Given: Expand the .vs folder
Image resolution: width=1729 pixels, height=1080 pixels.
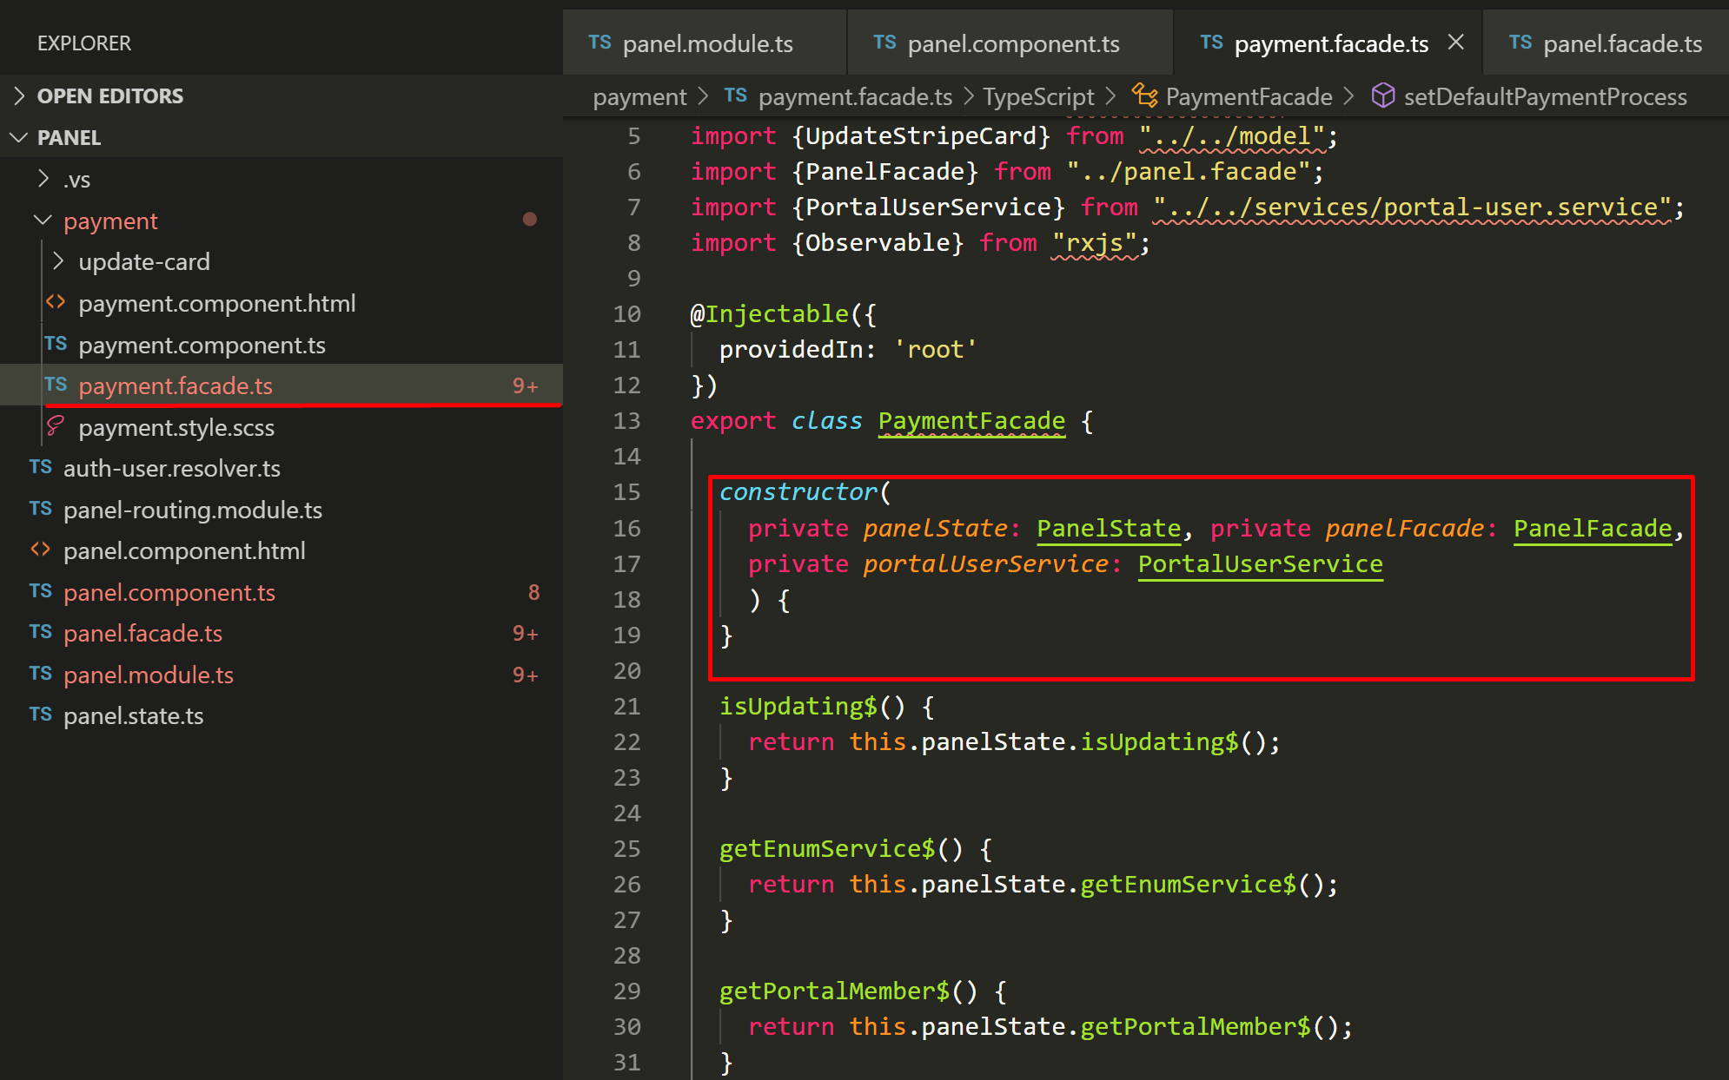Looking at the screenshot, I should (x=43, y=179).
